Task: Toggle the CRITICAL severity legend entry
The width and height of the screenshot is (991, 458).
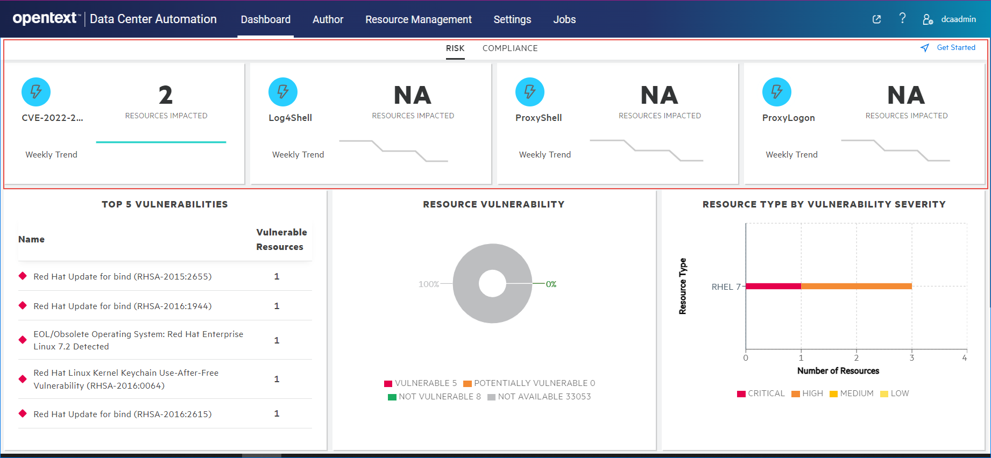Action: click(x=761, y=393)
